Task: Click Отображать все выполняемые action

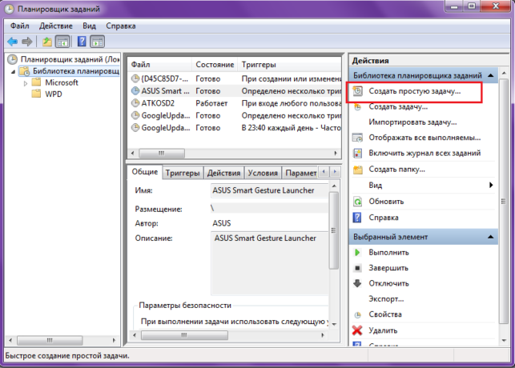Action: (x=424, y=138)
